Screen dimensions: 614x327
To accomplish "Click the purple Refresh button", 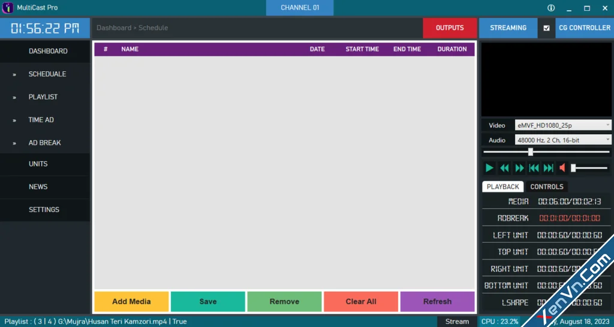I will click(437, 302).
